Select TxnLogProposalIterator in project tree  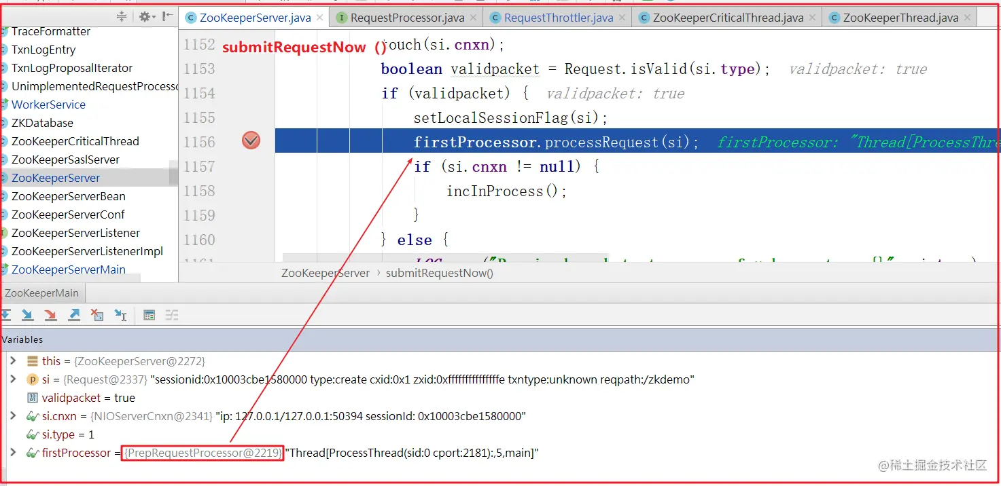[x=72, y=68]
